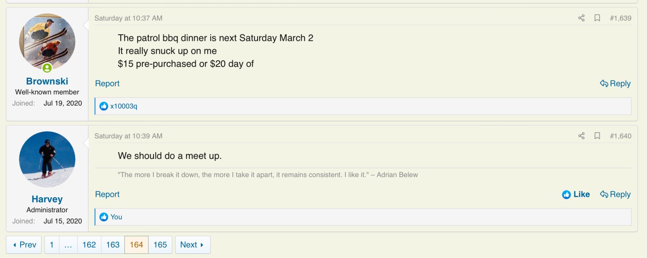
Task: Jump to page 165
Action: (160, 245)
